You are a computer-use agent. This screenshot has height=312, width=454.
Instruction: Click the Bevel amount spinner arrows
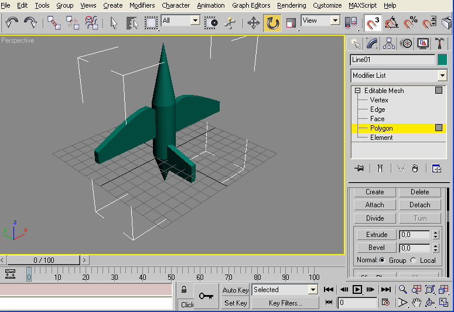436,248
